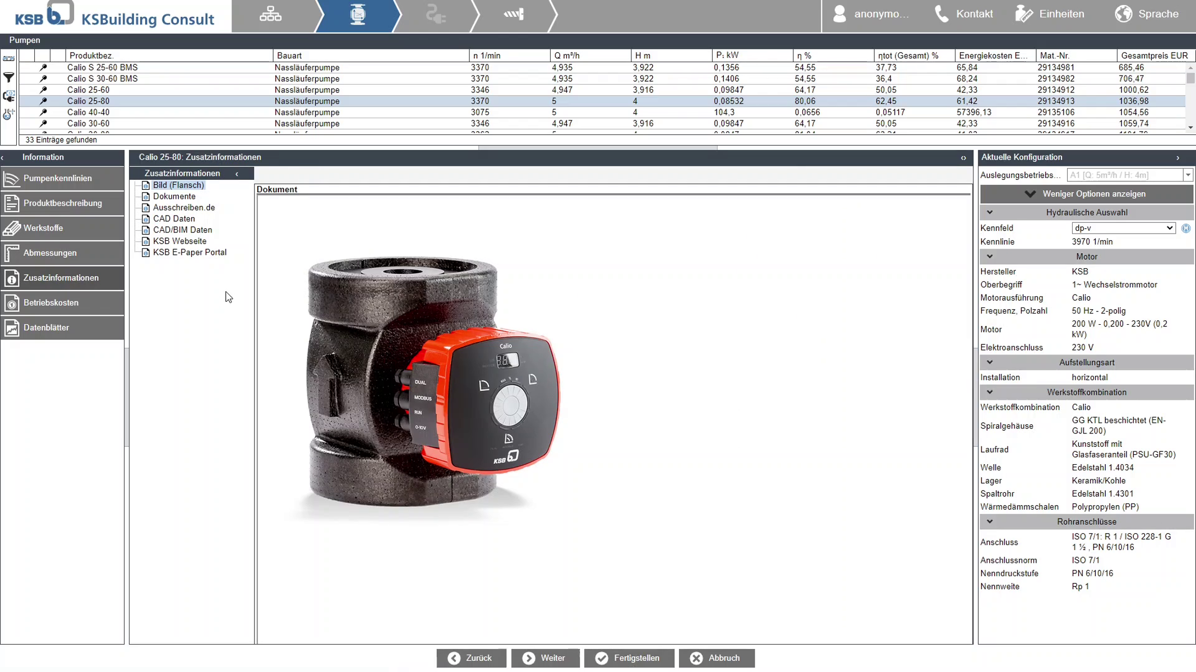The height and width of the screenshot is (672, 1196).
Task: Open the piping step icon
Action: coord(514,15)
